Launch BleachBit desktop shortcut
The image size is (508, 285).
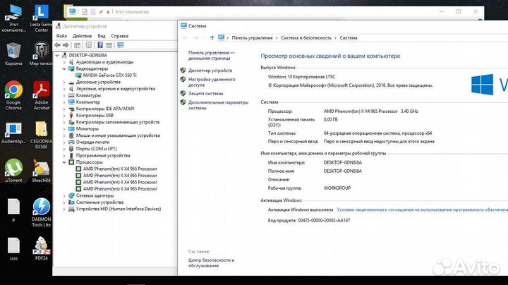[x=41, y=171]
